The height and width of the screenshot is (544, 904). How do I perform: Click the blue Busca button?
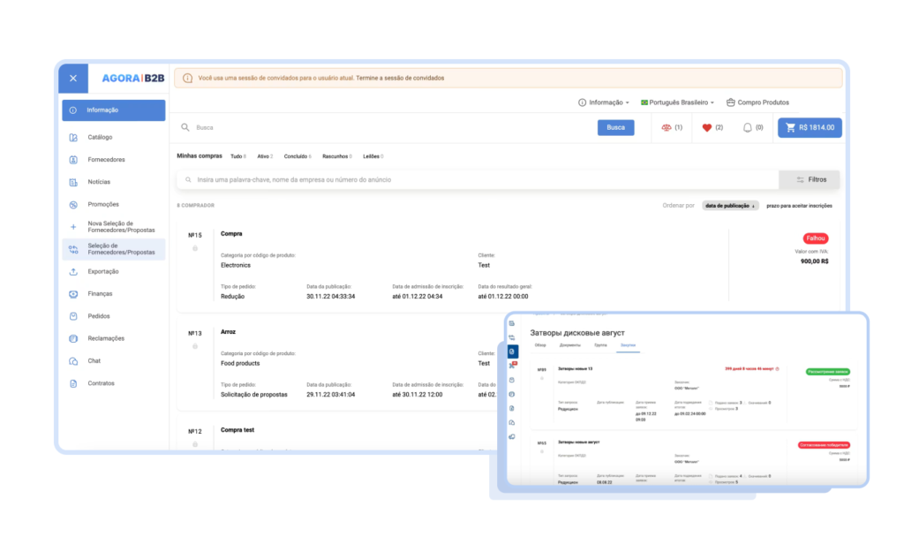coord(615,127)
